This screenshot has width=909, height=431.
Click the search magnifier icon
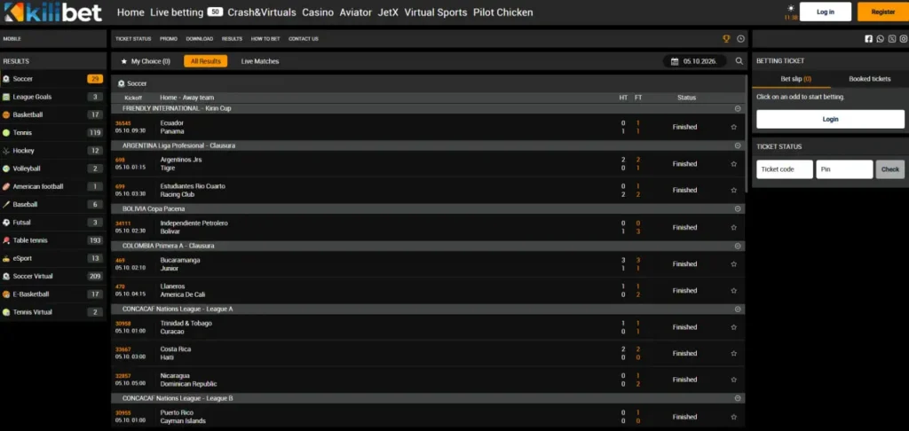(739, 61)
